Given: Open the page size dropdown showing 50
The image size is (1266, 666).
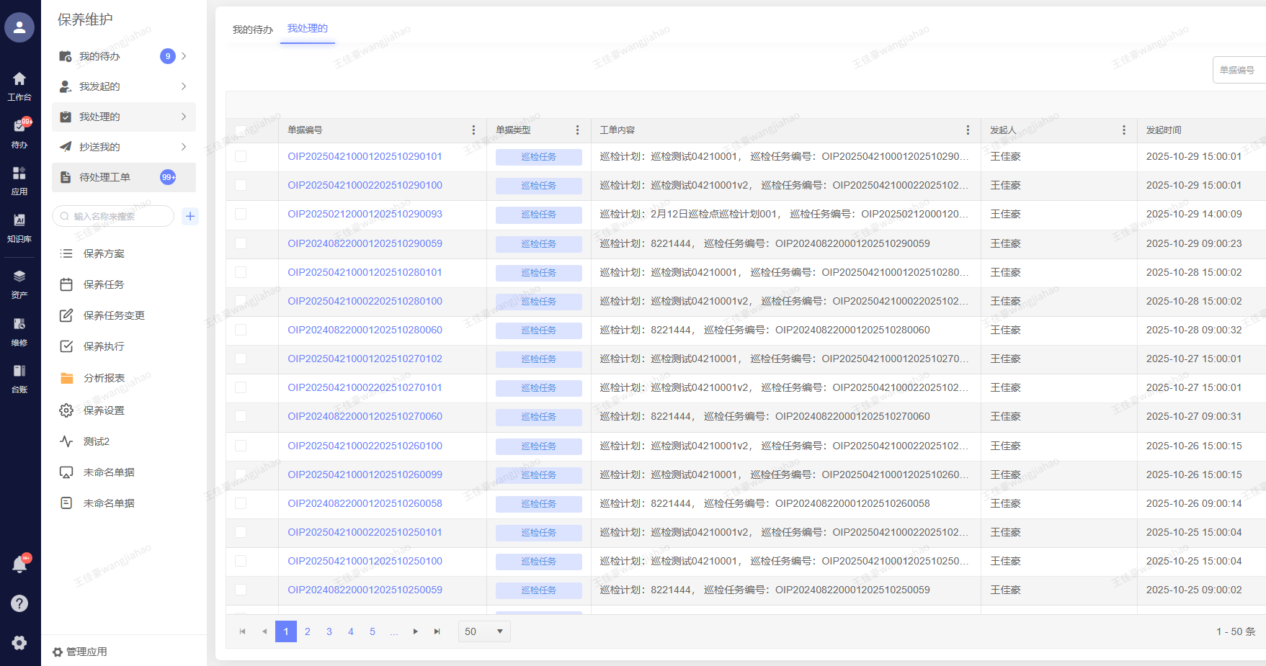Looking at the screenshot, I should coord(484,631).
